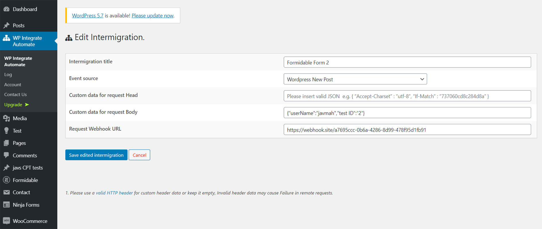
Task: Focus the Request Webhook URL field
Action: point(407,130)
